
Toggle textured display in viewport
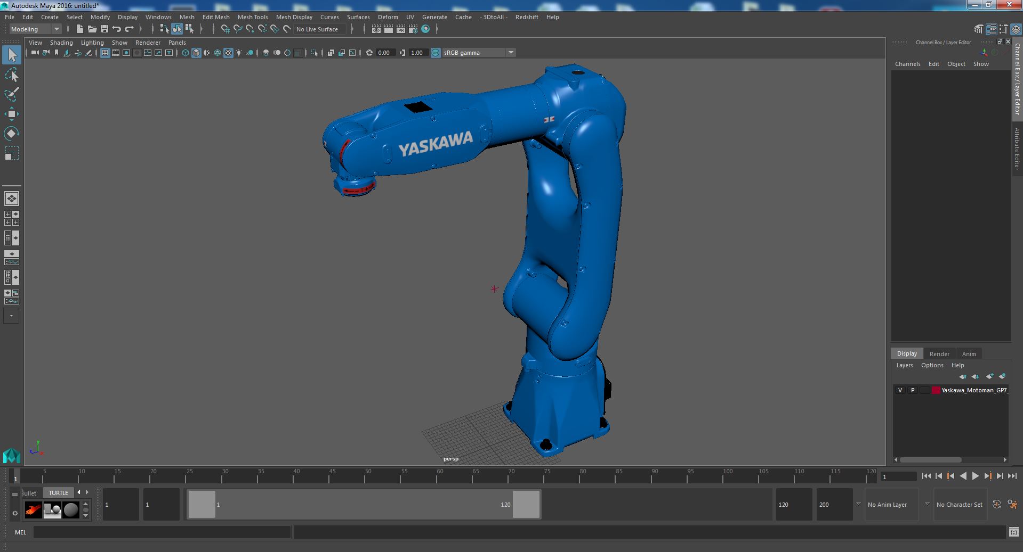228,53
